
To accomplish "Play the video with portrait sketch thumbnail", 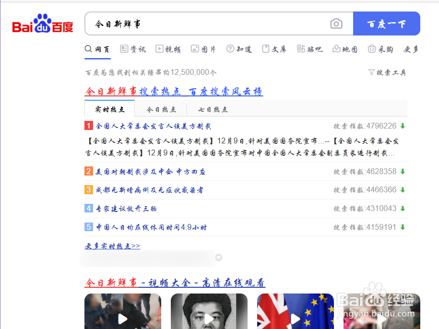I will 209,311.
